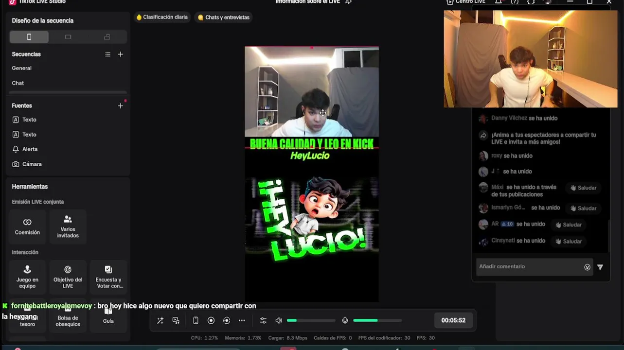
Task: Open Centro LIVE
Action: click(x=466, y=2)
